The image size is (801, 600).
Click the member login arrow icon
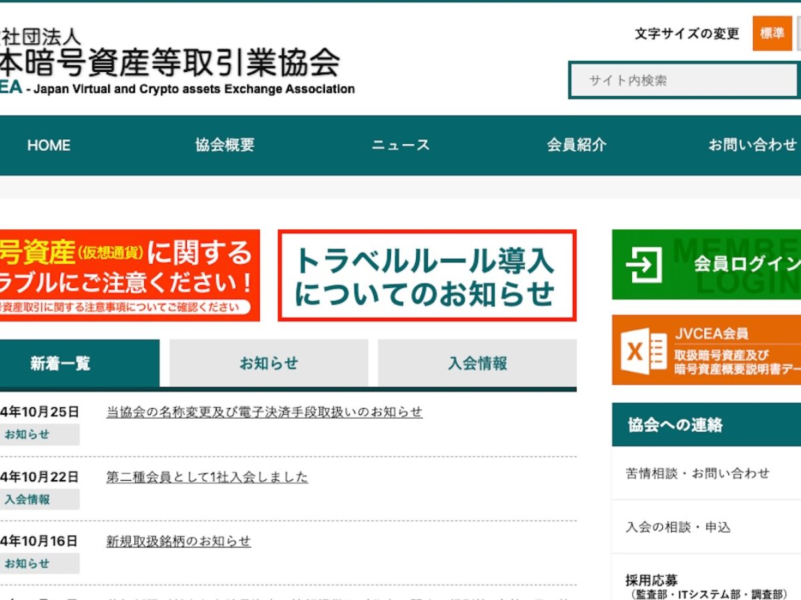coord(643,265)
